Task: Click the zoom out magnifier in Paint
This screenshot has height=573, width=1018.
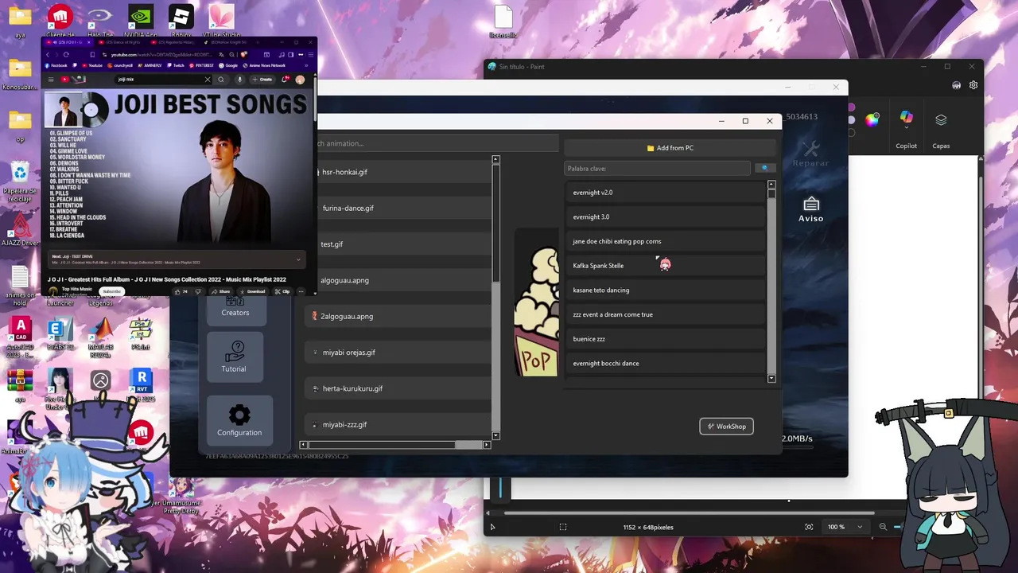Action: point(883,527)
